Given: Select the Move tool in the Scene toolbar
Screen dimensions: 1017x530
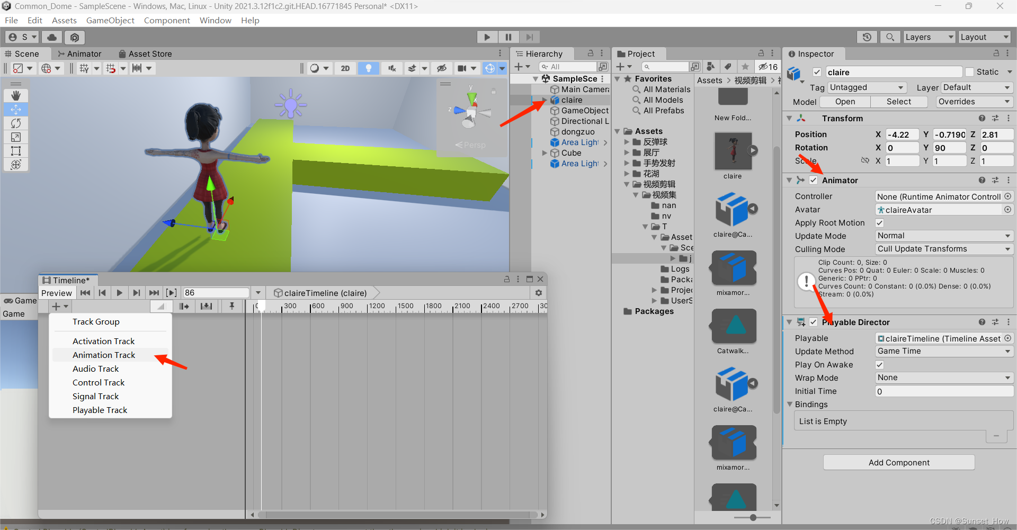Looking at the screenshot, I should point(16,109).
